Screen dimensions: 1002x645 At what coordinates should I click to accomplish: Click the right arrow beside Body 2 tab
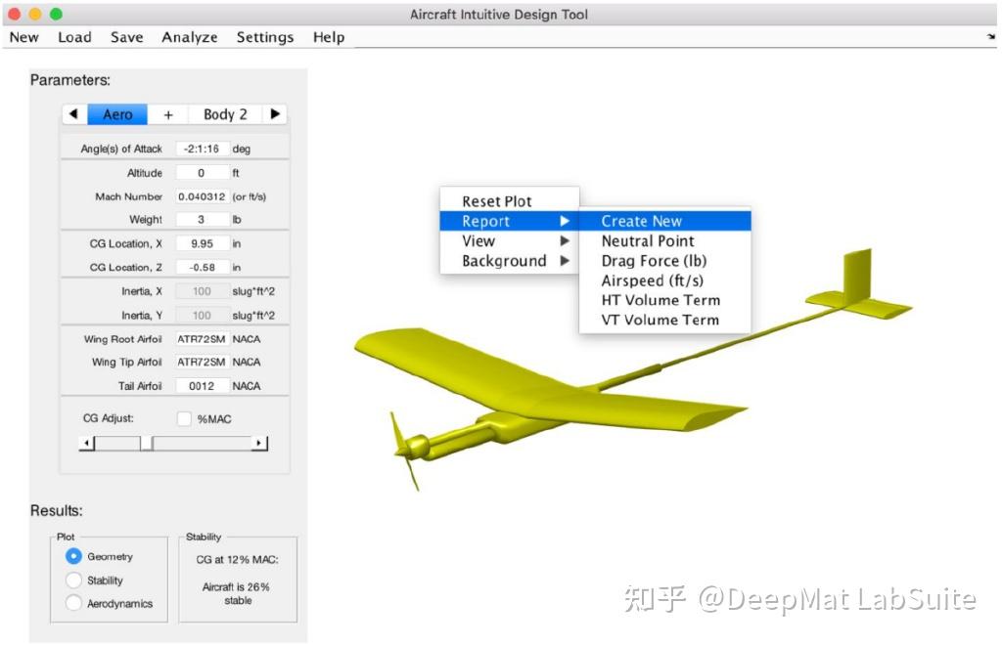point(276,113)
